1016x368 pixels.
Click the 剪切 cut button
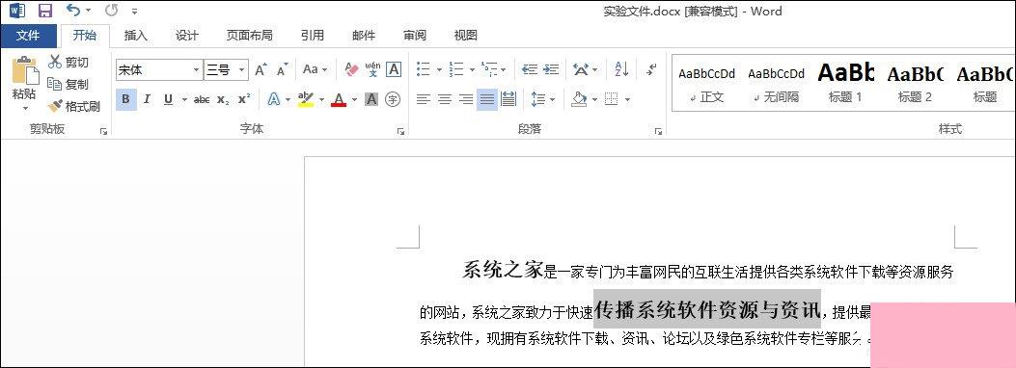point(69,62)
